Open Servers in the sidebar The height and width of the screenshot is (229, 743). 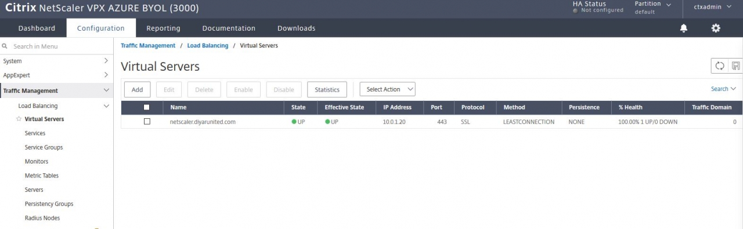(x=34, y=190)
